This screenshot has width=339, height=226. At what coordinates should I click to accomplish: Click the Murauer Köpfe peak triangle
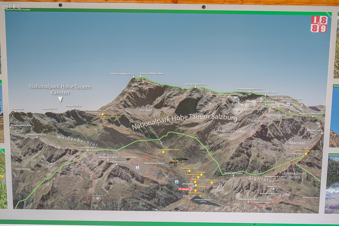195,87
